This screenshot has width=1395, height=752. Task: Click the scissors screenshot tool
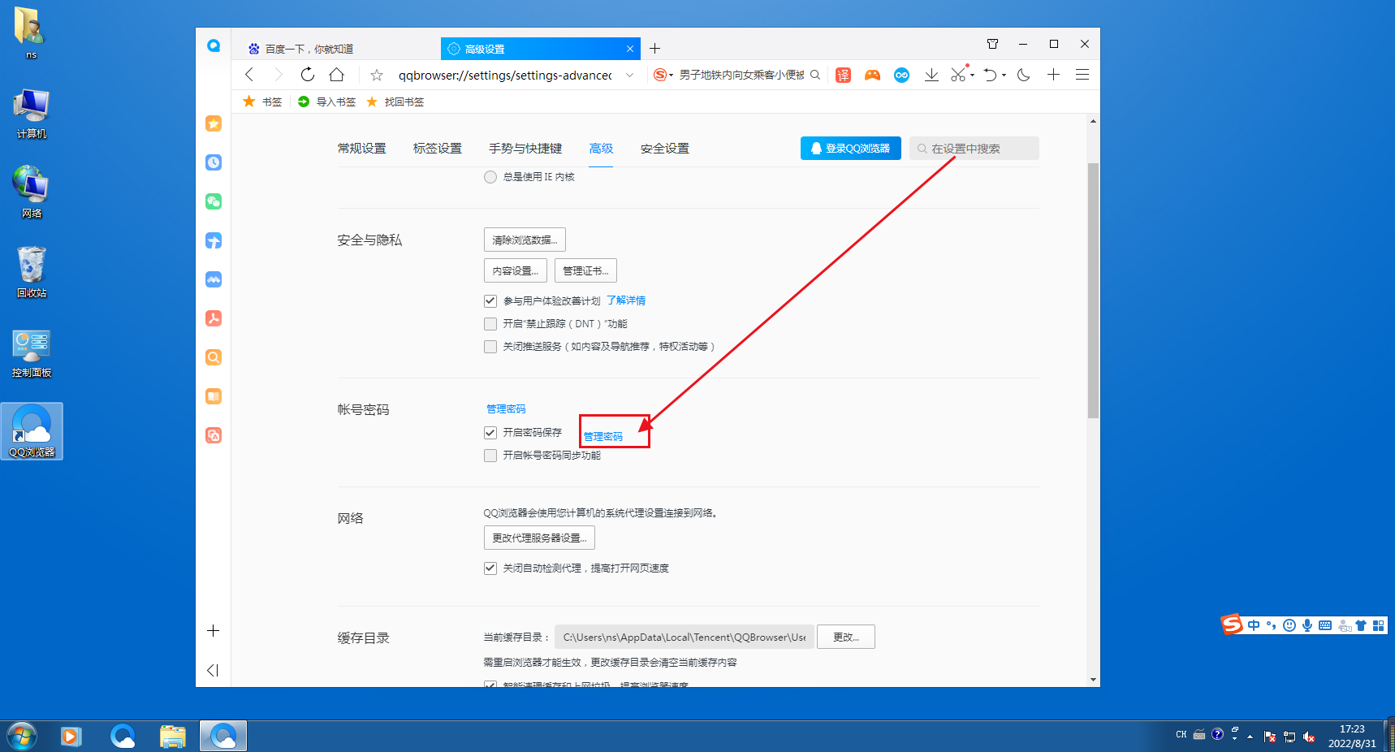(958, 75)
